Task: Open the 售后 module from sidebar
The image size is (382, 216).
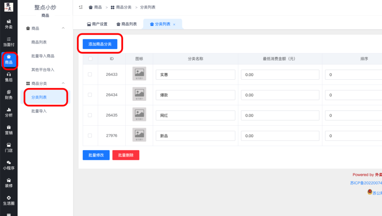Action: [9, 78]
